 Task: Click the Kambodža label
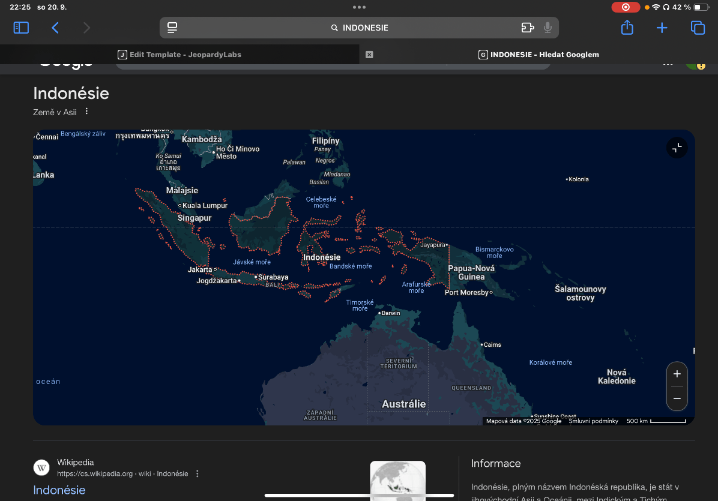(x=202, y=139)
